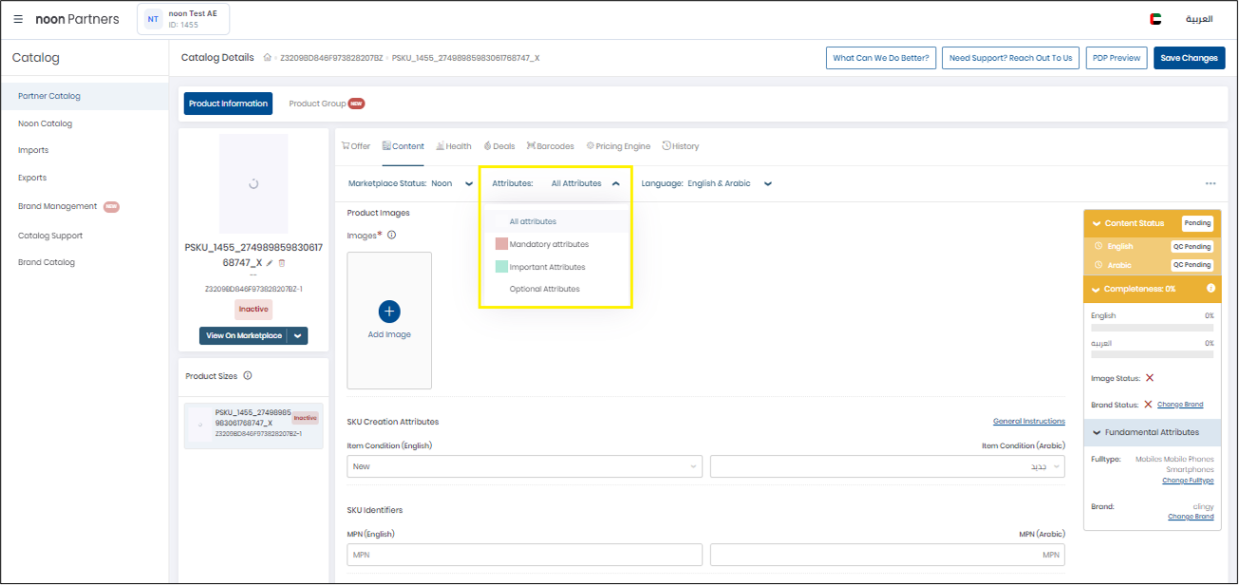
Task: Open the History tab
Action: pyautogui.click(x=681, y=146)
